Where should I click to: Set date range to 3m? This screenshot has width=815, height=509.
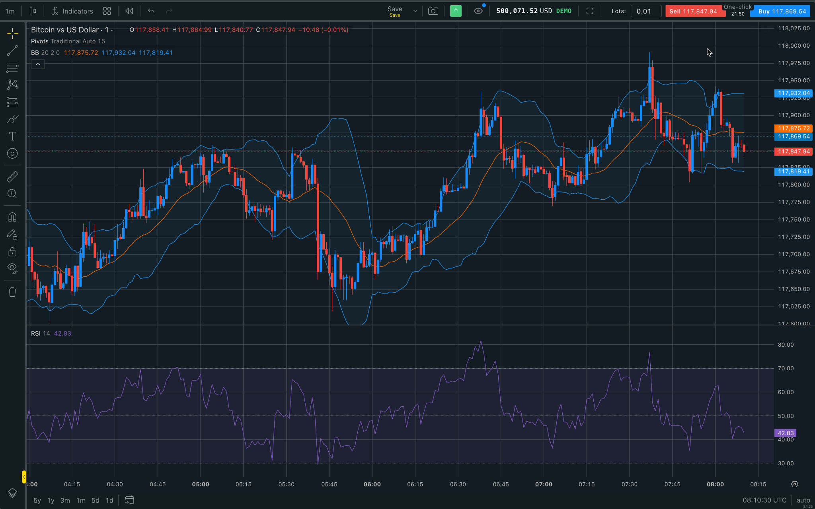(65, 500)
